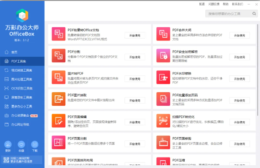Open the PDF合并大师 tool icon
Viewport: 260px width, 168px height.
coord(163,34)
